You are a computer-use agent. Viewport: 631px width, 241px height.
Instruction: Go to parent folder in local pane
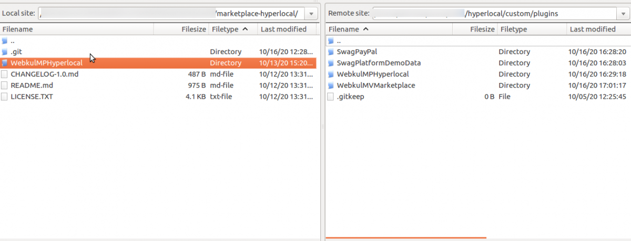pyautogui.click(x=13, y=41)
